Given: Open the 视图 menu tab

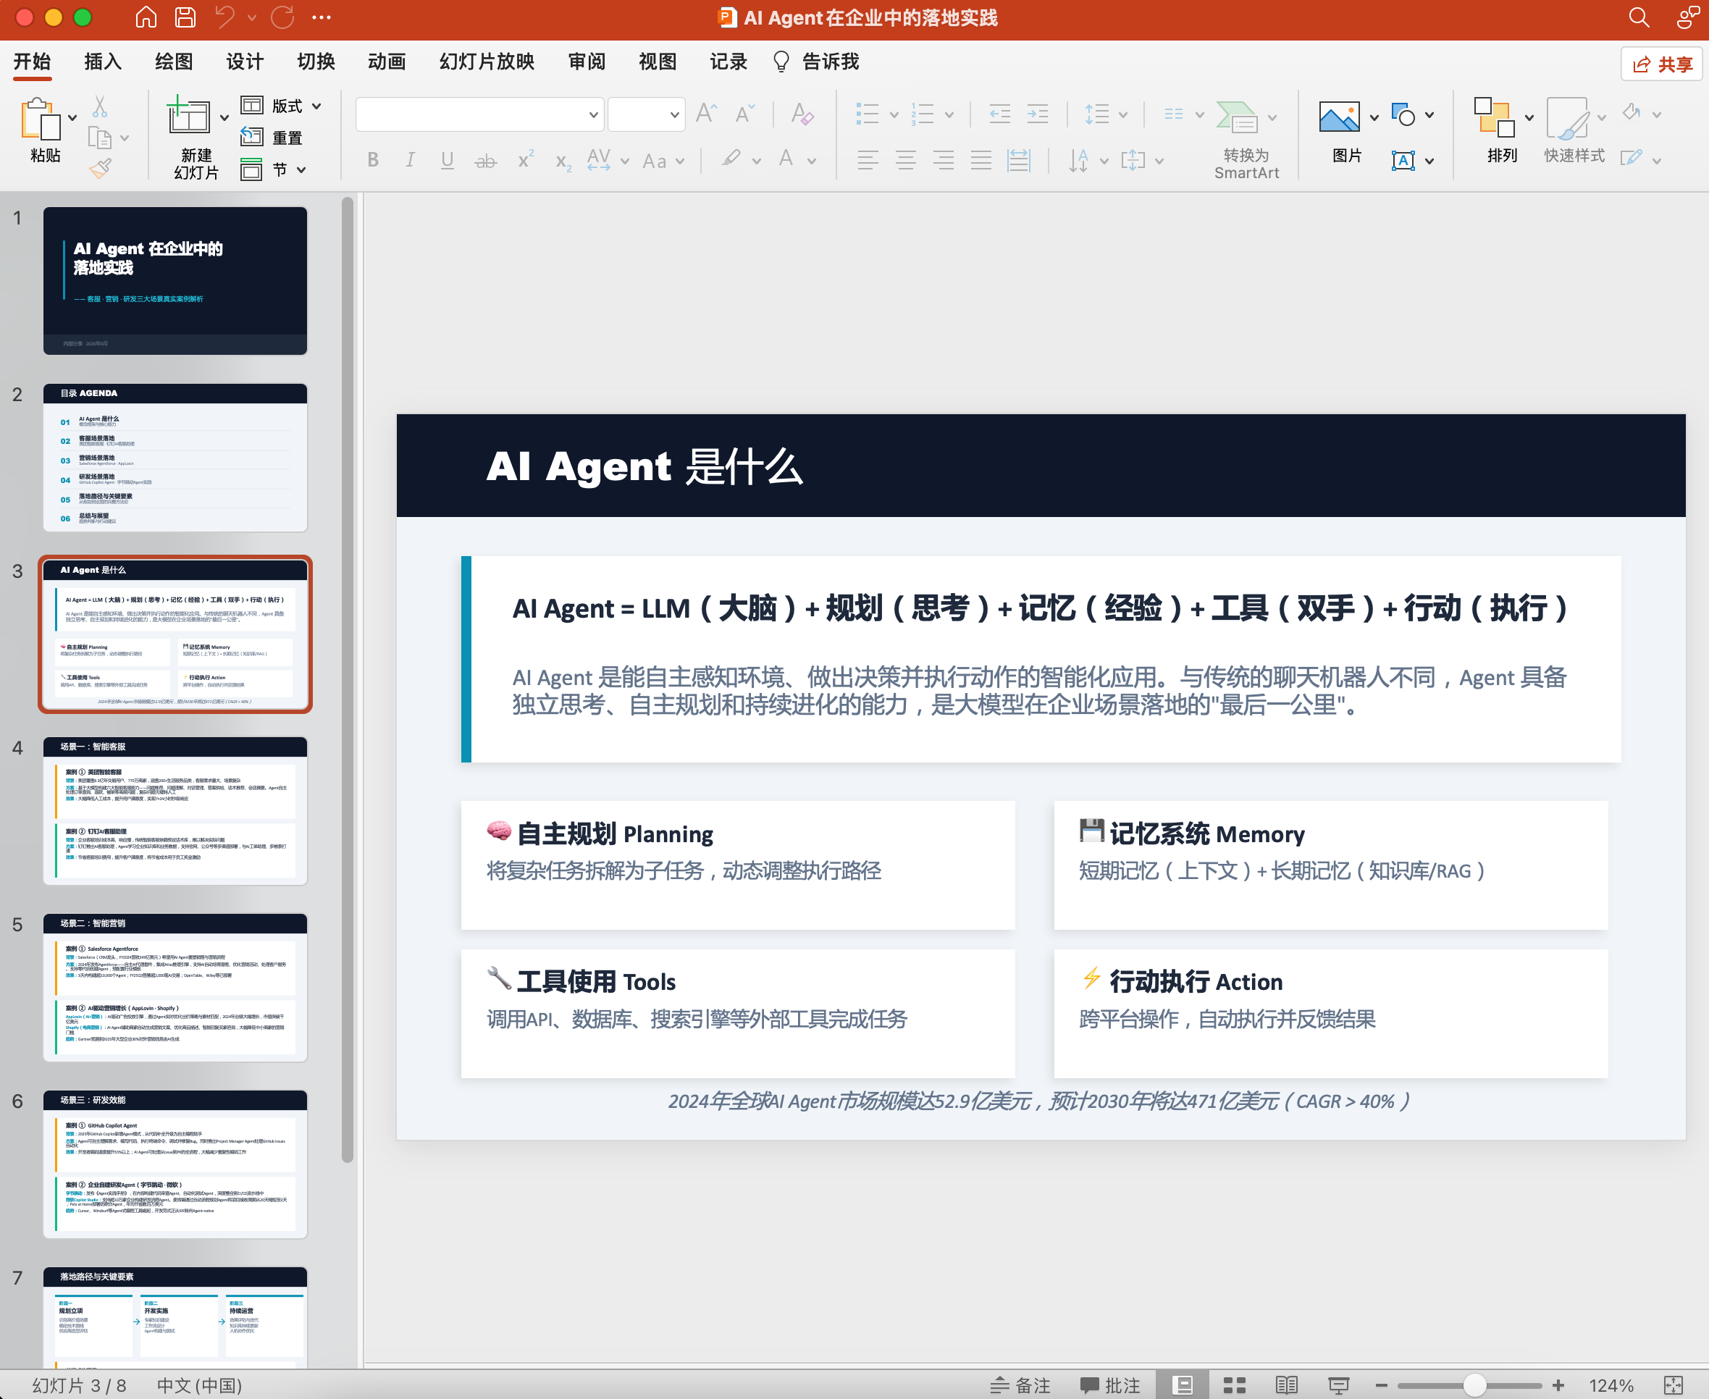Looking at the screenshot, I should [657, 62].
